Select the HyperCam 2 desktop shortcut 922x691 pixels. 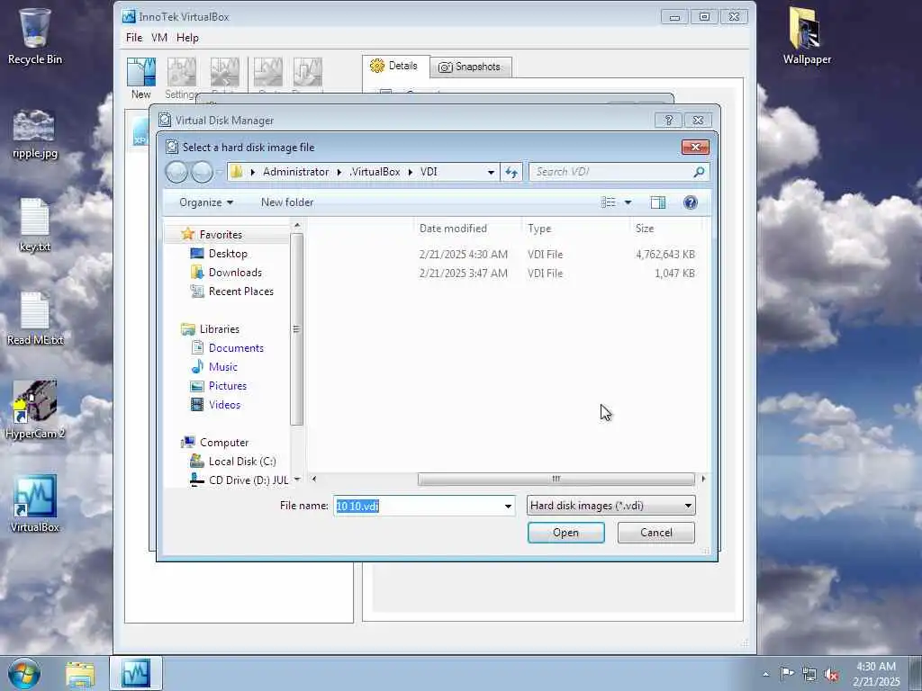click(35, 409)
